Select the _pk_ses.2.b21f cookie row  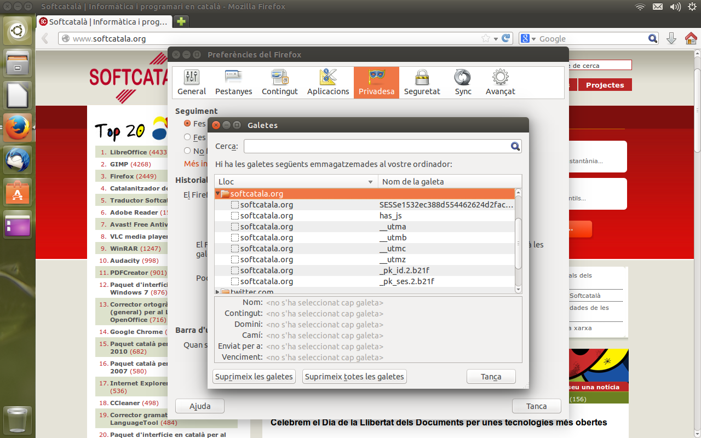pyautogui.click(x=365, y=281)
